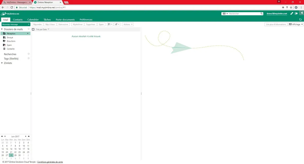Viewport: 304px width, 164px height.
Task: Switch to the Mail tab
Action: pos(6,20)
